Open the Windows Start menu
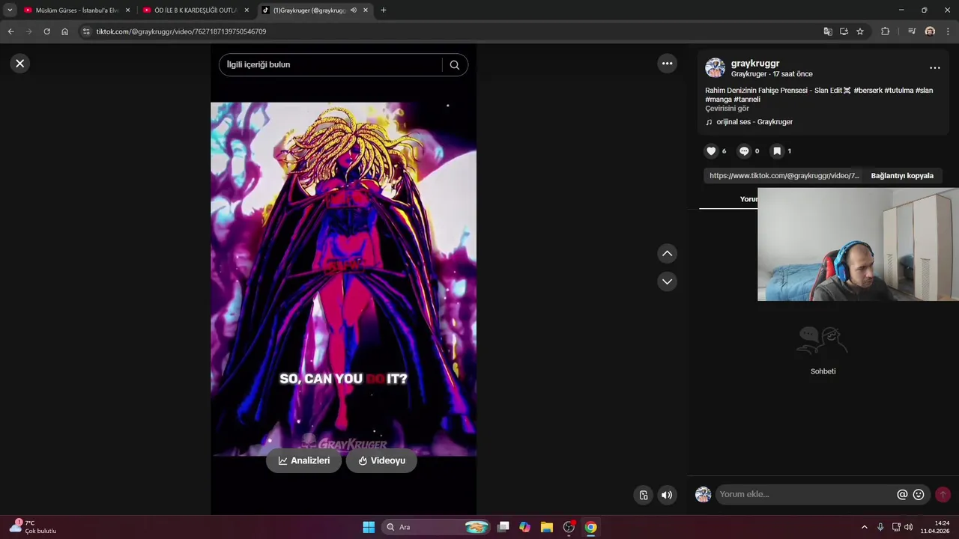Screen dimensions: 959x539 coord(369,527)
